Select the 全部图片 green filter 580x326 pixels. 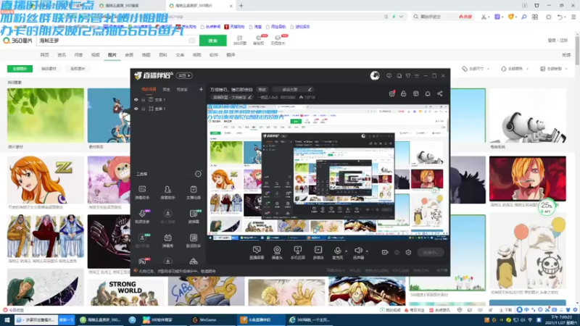click(x=20, y=69)
